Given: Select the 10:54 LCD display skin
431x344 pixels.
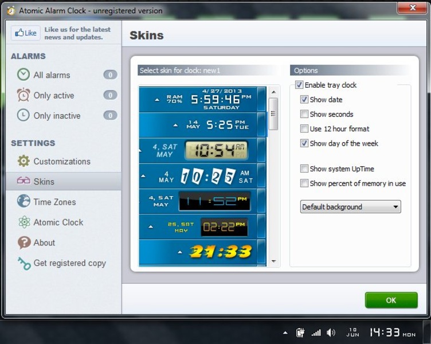Looking at the screenshot, I should (x=202, y=150).
